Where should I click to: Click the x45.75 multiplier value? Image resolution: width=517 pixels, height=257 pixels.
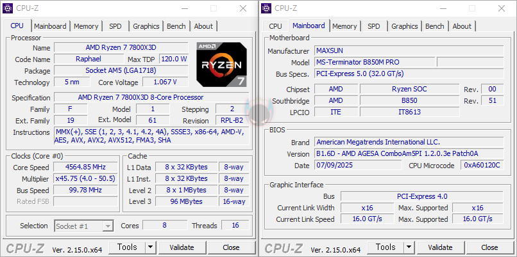point(85,178)
